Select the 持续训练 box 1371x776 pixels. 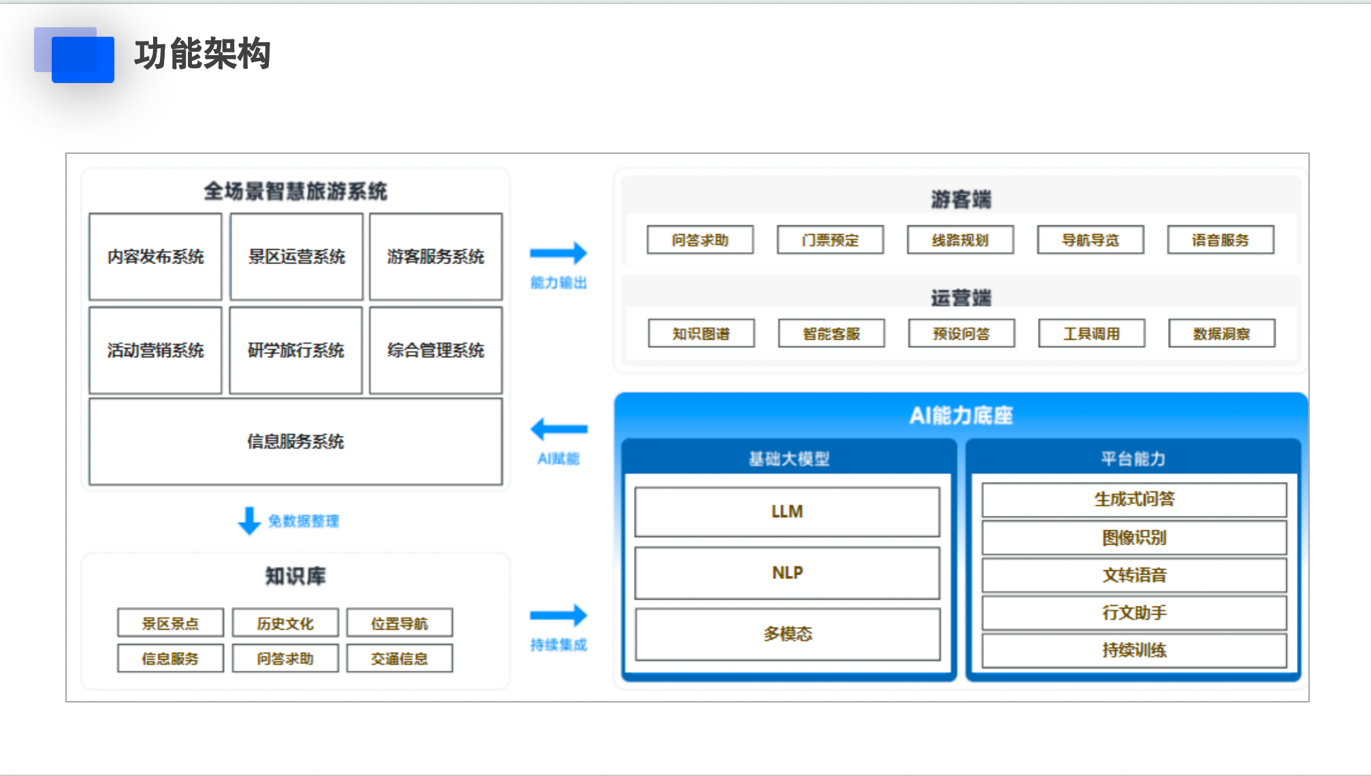1134,650
